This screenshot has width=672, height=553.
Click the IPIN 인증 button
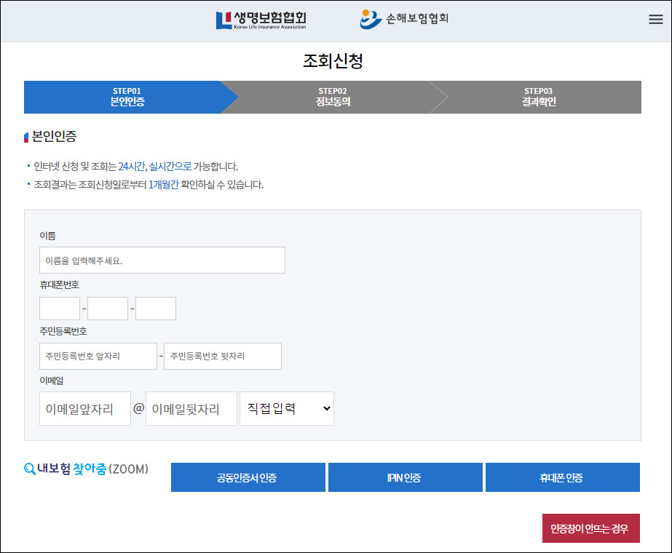(x=405, y=477)
